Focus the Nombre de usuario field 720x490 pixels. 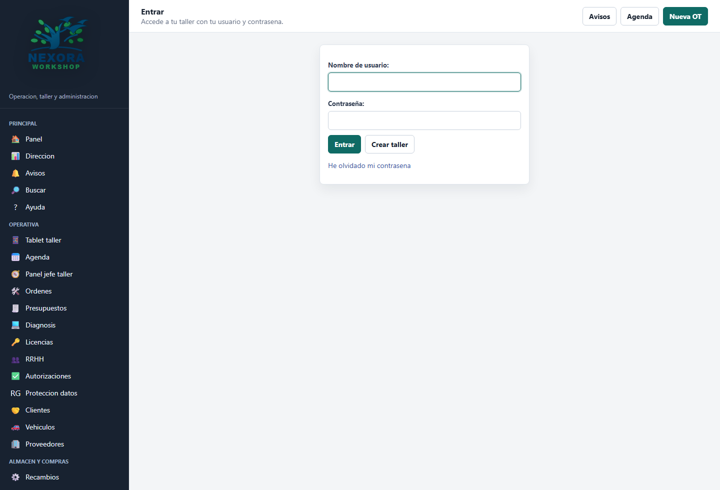click(x=424, y=82)
